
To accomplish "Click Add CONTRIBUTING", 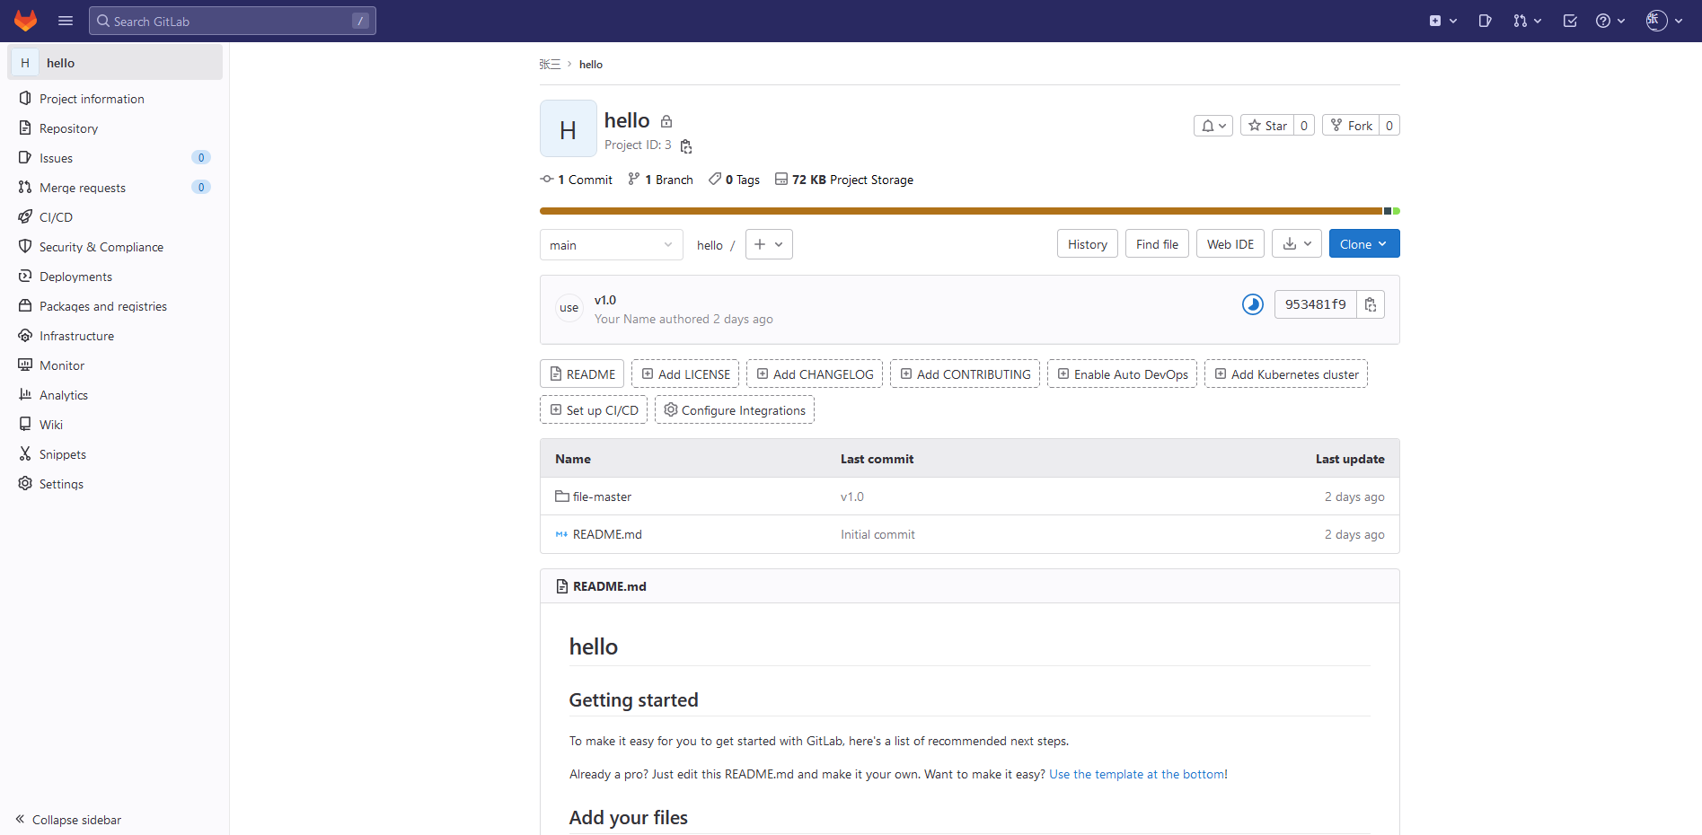I will click(x=965, y=374).
